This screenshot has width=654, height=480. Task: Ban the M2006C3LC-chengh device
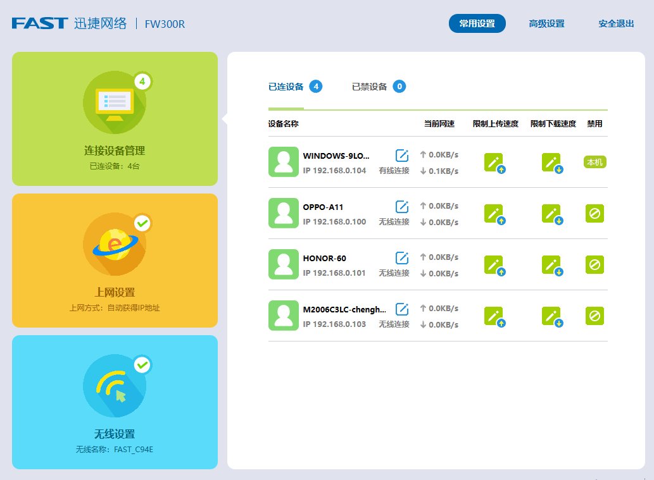point(595,316)
